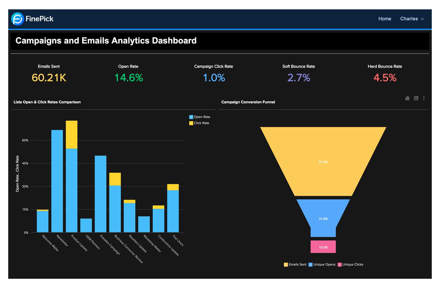Viewport: 440px width, 282px height.
Task: Open the Charles account dropdown chevron
Action: [422, 19]
